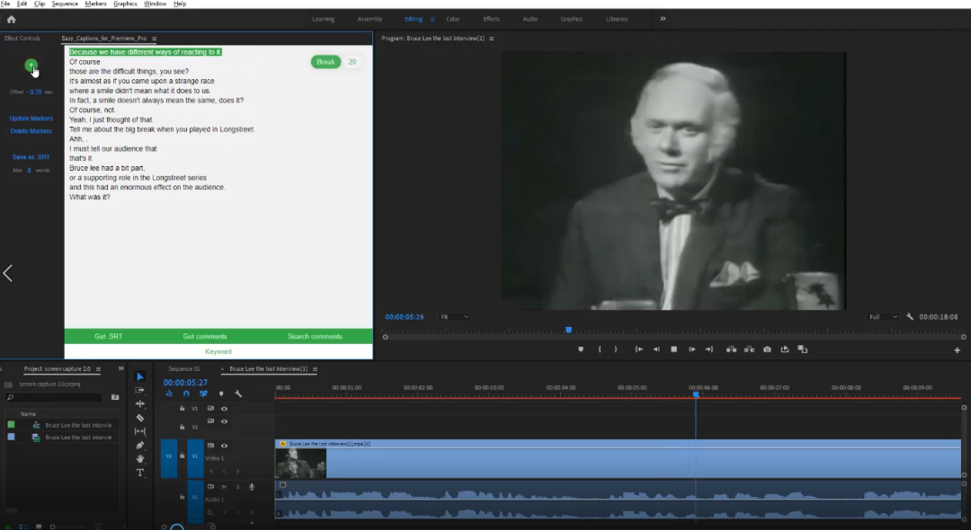
Task: Open Editing workspace menu icon
Action: point(432,19)
